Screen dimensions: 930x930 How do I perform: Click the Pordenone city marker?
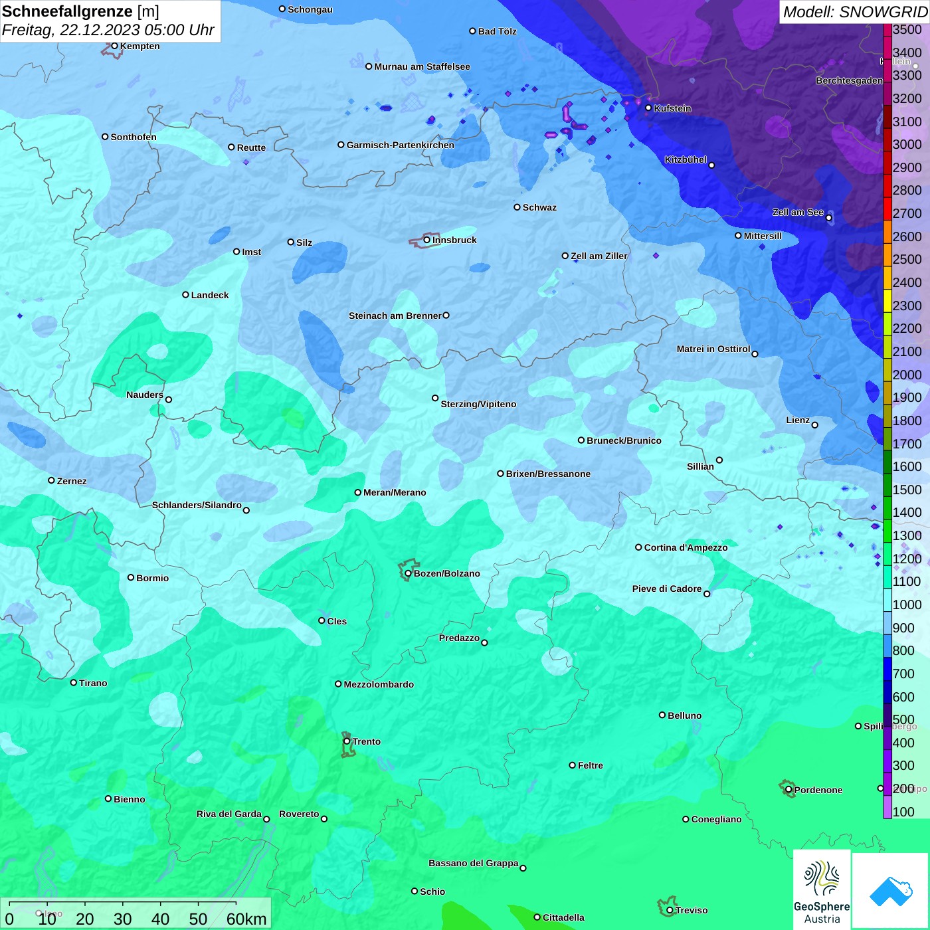tap(789, 790)
